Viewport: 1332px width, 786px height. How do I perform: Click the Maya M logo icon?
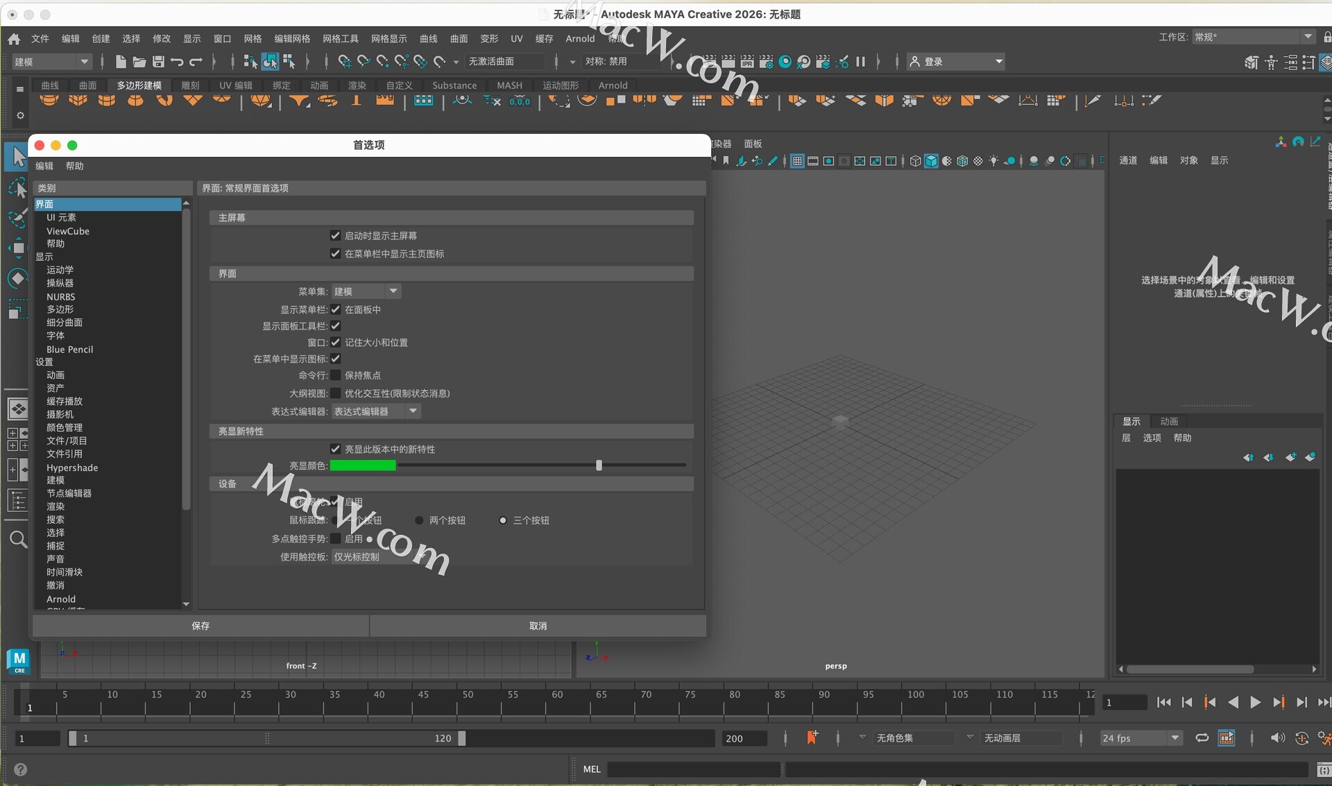click(19, 660)
